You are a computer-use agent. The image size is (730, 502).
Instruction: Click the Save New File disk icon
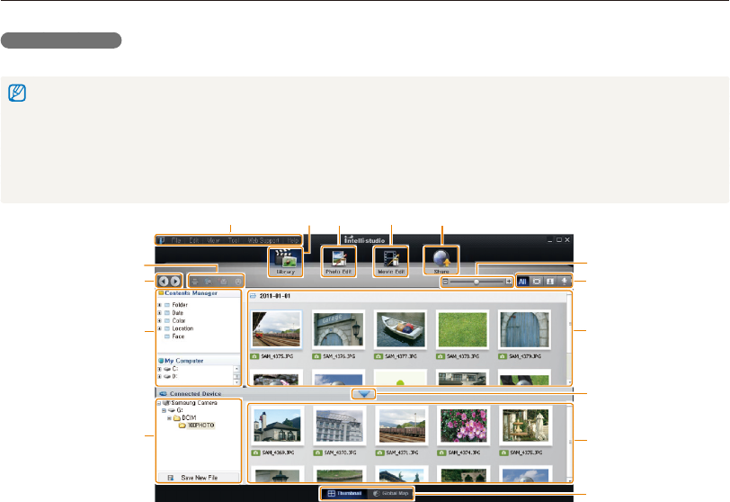171,478
